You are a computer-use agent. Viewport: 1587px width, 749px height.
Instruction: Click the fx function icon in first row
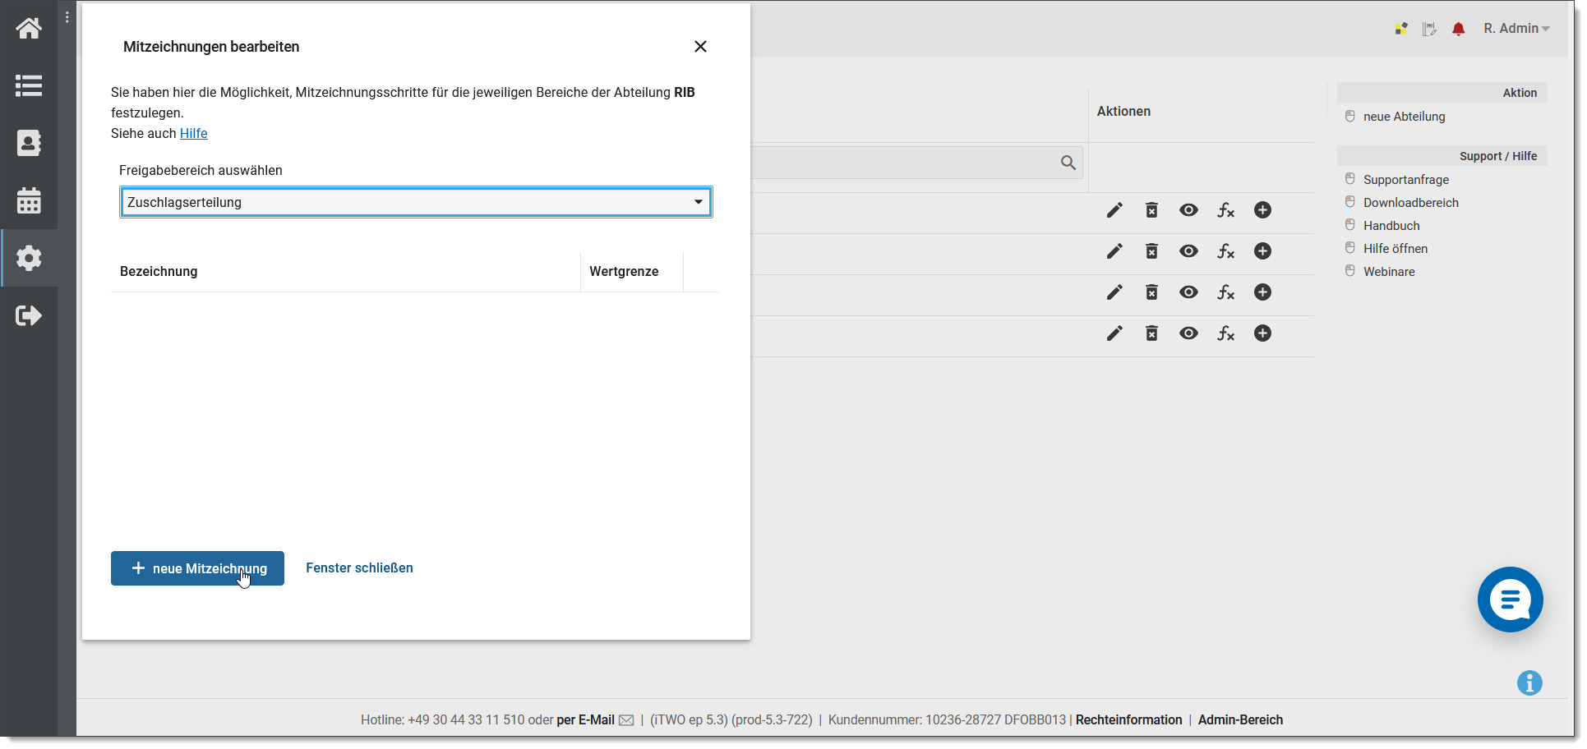point(1225,210)
